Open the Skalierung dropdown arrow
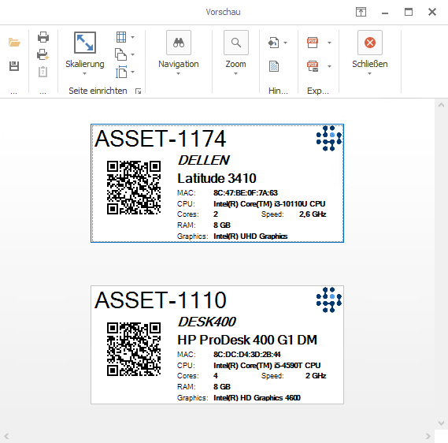Viewport: 448px width, 443px height. 84,74
